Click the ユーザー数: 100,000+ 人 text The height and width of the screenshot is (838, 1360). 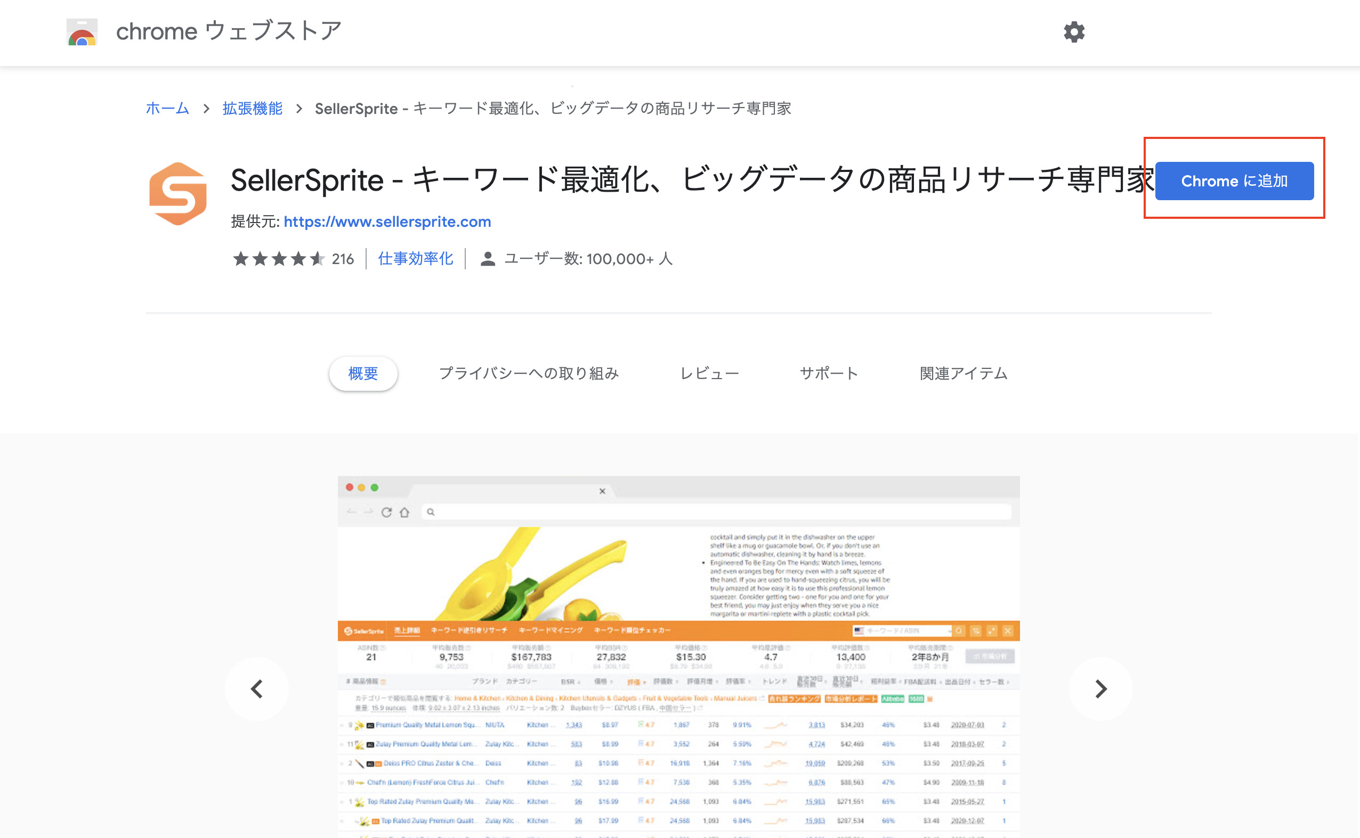click(x=588, y=259)
